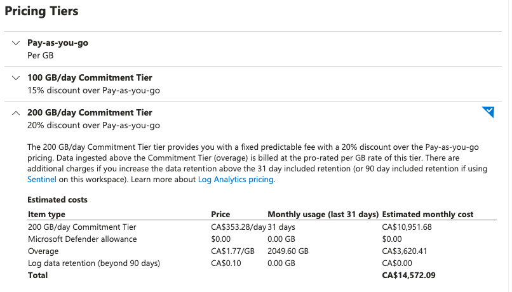Image resolution: width=512 pixels, height=292 pixels.
Task: Click the CA$14,572.09 total cost value
Action: (409, 275)
